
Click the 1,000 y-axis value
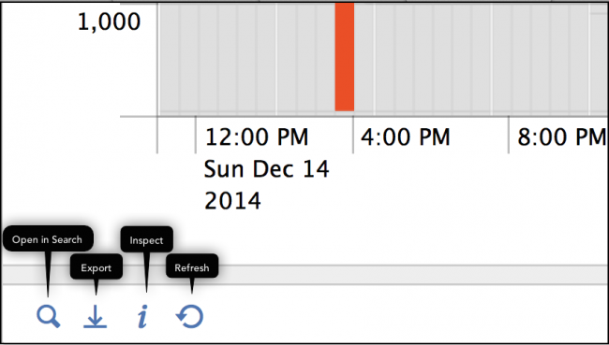click(109, 22)
